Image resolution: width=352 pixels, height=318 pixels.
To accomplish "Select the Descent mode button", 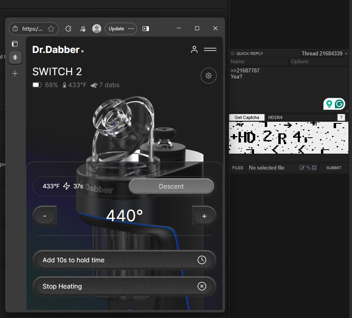I will (171, 186).
